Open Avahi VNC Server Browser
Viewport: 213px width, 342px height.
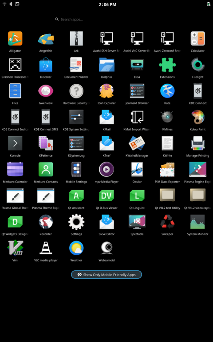click(x=137, y=39)
